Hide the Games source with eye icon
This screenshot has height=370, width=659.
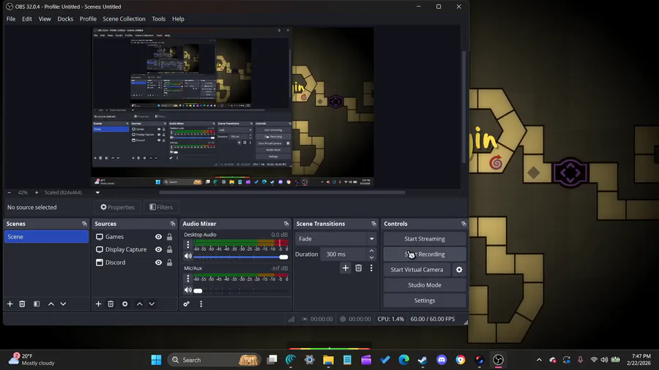click(158, 237)
